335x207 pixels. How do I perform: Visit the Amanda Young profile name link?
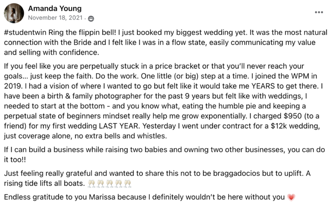tap(55, 8)
